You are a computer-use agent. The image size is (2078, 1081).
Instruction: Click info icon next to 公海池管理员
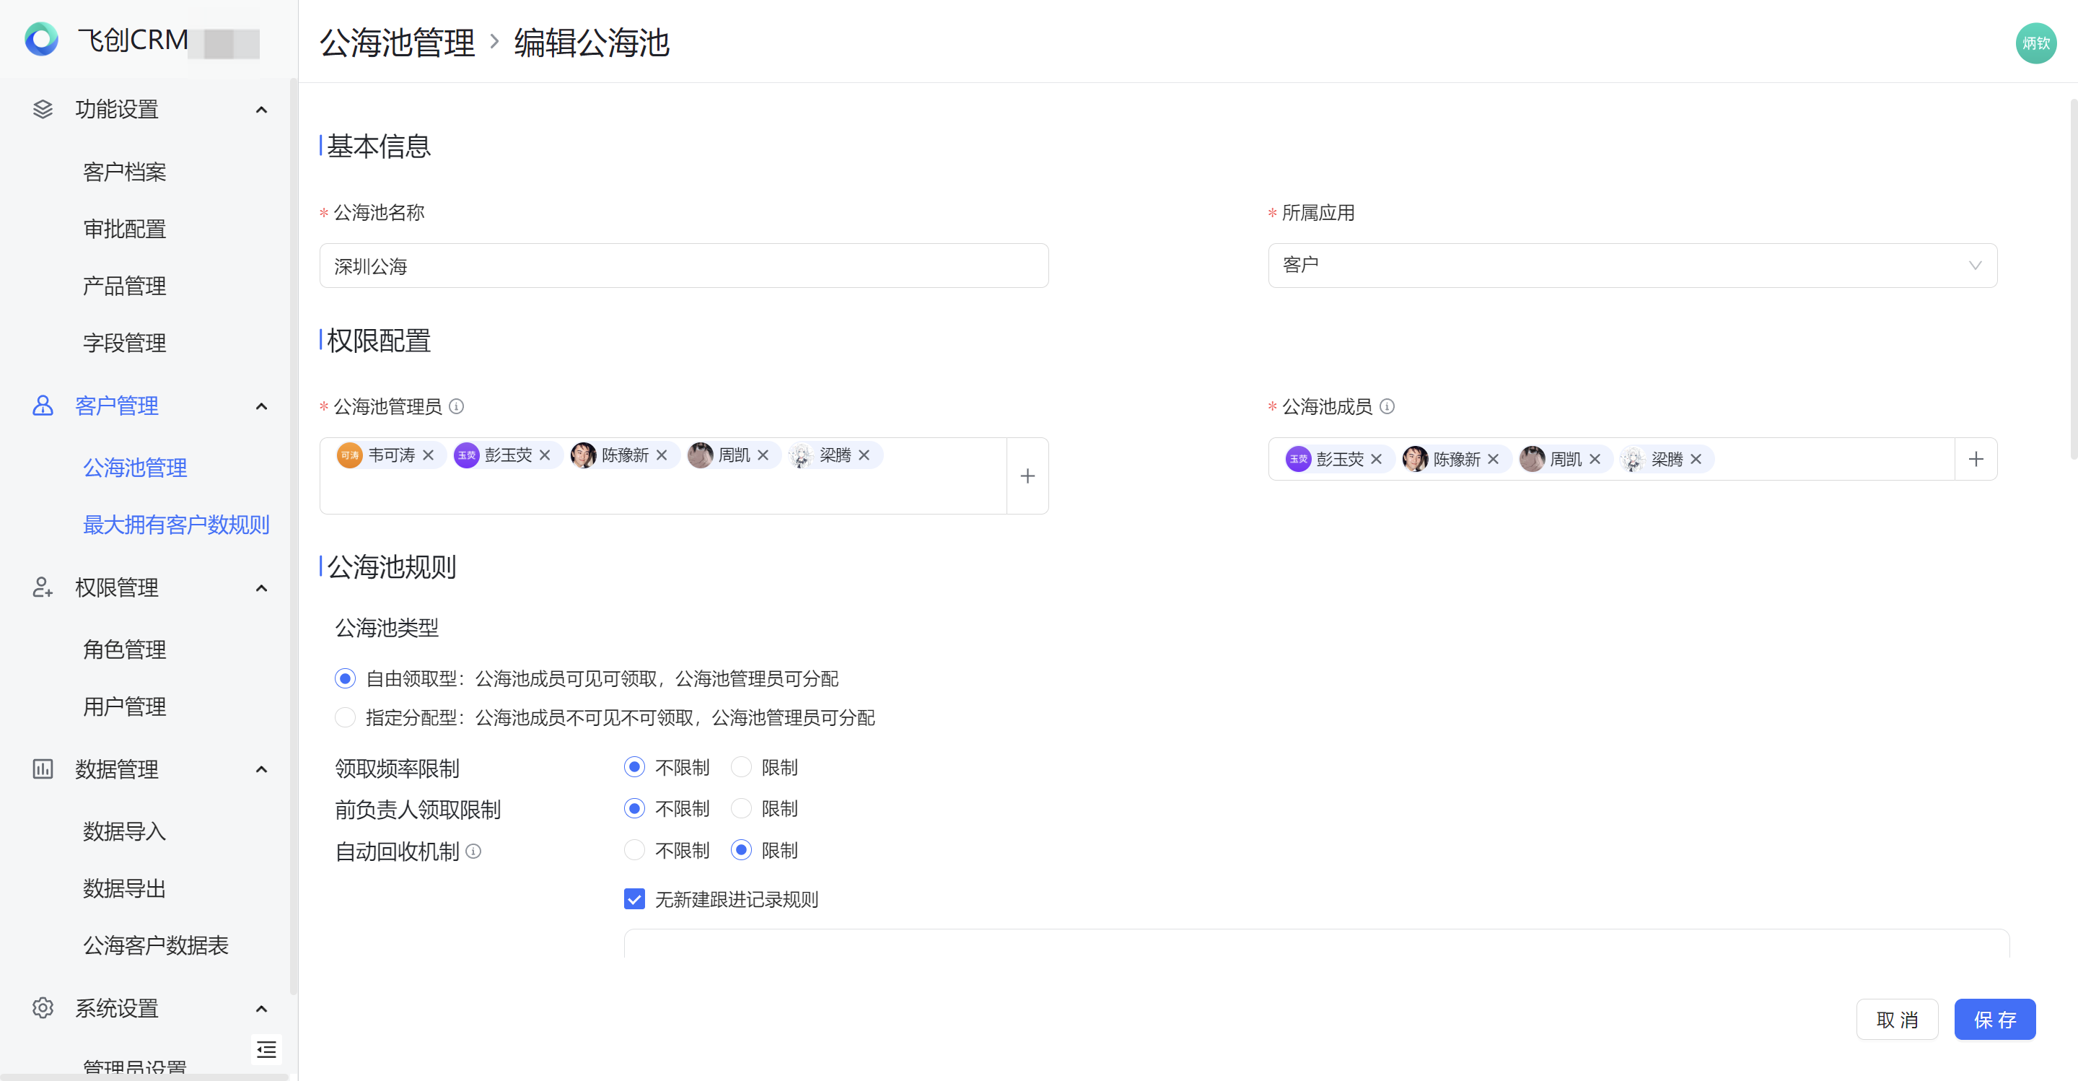pyautogui.click(x=457, y=406)
